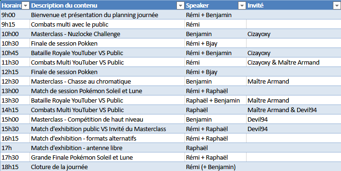341x171 pixels.
Task: Click the Cloture de la journée cell
Action: 107,167
